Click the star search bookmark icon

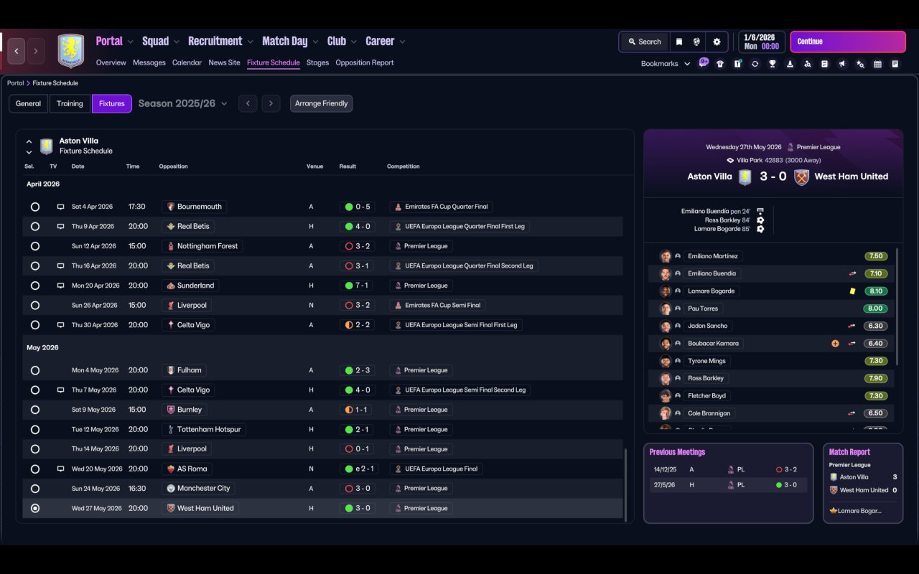(x=860, y=64)
